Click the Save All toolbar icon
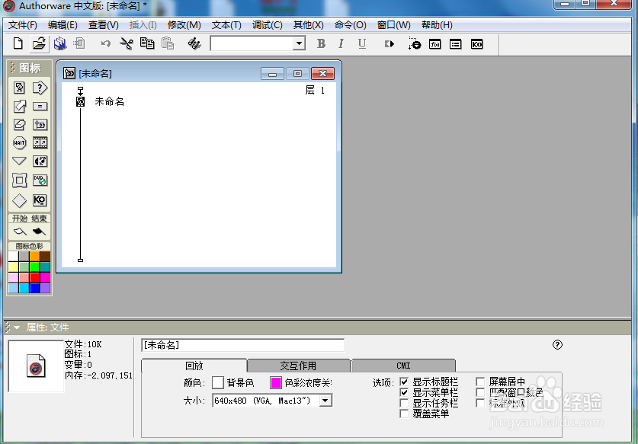Screen dimensions: 638x444 click(x=60, y=43)
